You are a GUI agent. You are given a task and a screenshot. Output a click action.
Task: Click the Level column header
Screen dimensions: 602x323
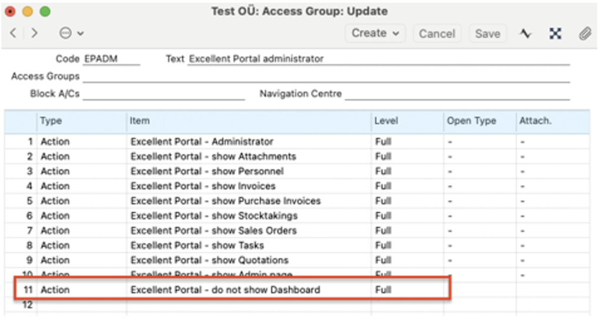[386, 121]
